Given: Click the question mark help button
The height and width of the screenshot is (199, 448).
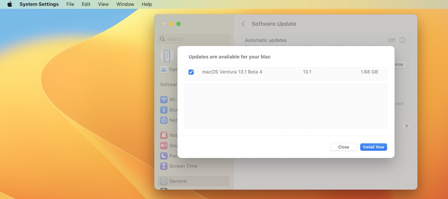Looking at the screenshot, I should [x=406, y=127].
